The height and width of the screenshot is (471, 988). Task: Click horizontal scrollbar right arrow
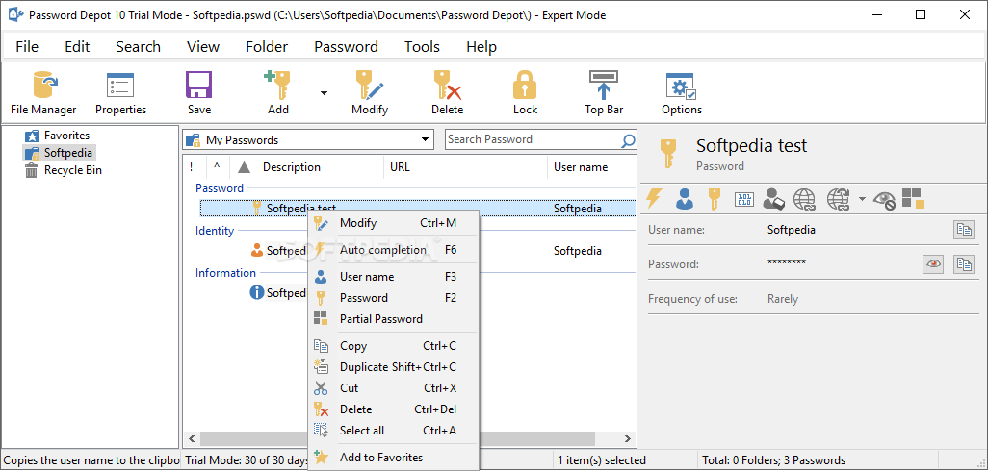[x=627, y=439]
